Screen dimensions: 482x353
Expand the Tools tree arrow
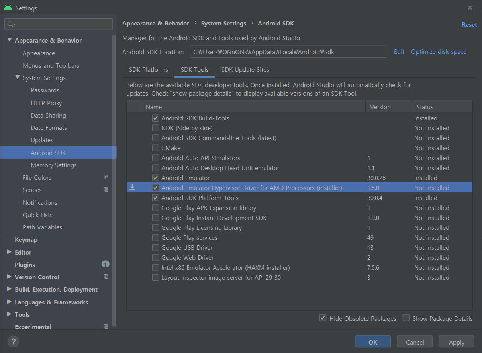tap(9, 314)
